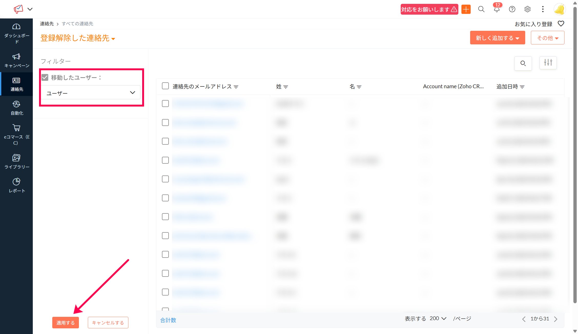The image size is (578, 334).
Task: Open the help question mark icon
Action: [512, 9]
